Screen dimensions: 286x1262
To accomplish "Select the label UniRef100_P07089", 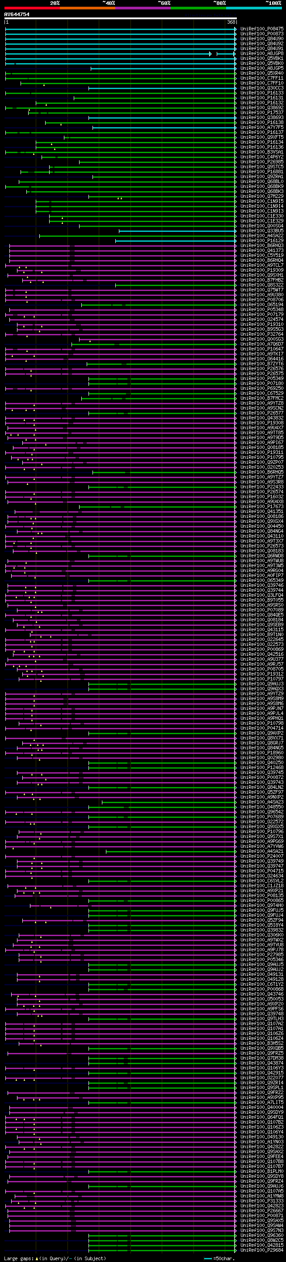I will pos(261,610).
